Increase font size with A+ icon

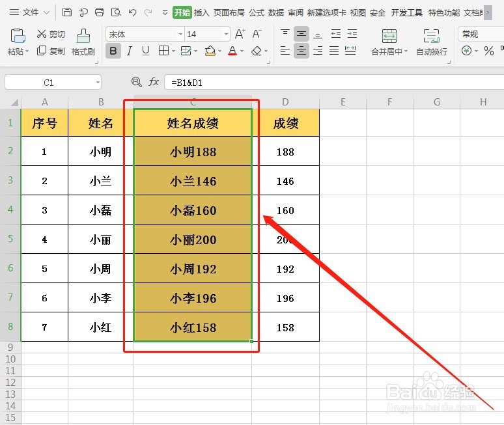coord(240,34)
